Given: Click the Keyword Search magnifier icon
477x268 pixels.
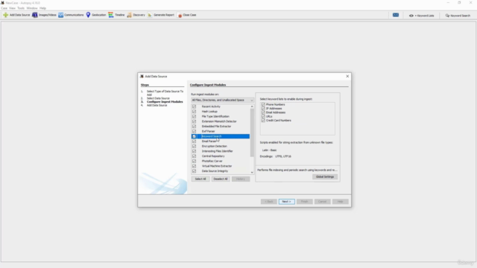Looking at the screenshot, I should pyautogui.click(x=447, y=16).
